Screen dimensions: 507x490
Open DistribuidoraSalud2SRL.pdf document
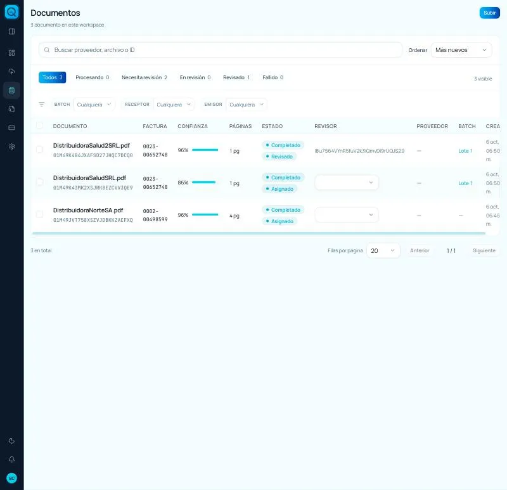pyautogui.click(x=91, y=146)
